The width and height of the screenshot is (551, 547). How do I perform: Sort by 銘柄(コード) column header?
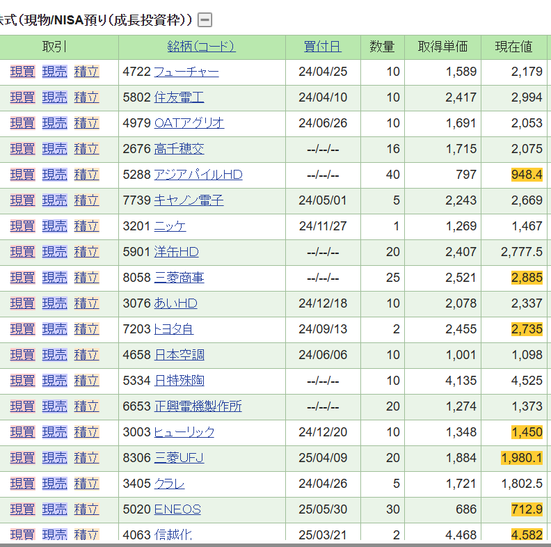tap(201, 47)
